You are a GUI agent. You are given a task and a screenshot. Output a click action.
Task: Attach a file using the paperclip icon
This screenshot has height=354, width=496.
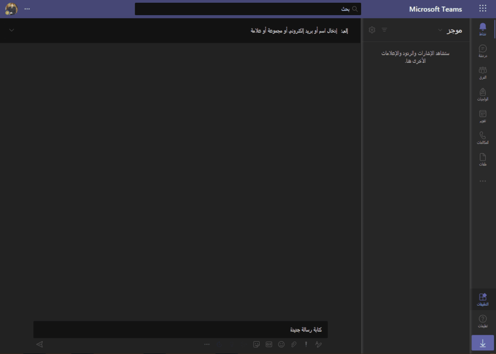[x=293, y=344]
